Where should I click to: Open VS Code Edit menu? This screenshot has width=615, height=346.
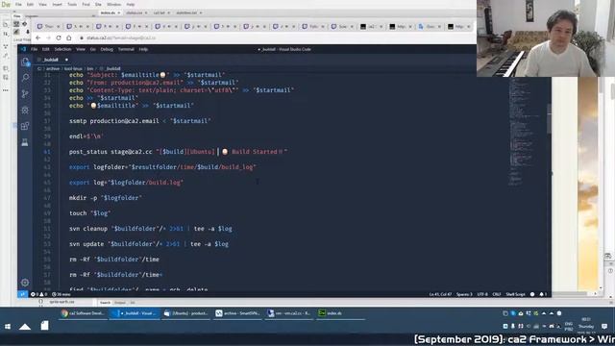[46, 49]
